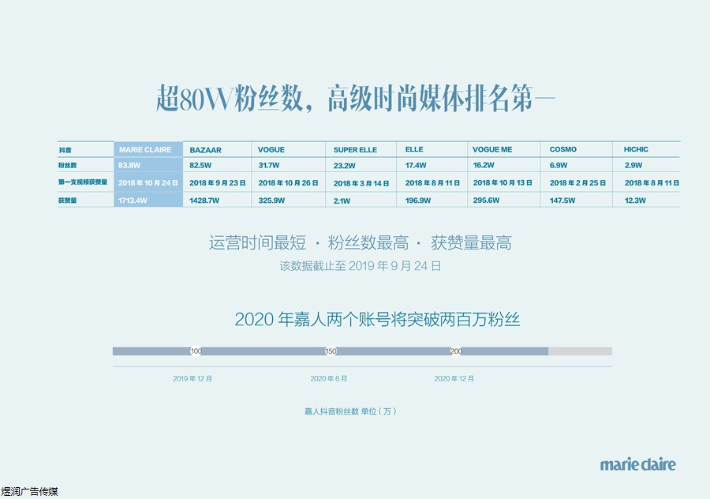Click the grey unfilled end of progress bar
Viewport: 710px width, 499px height.
click(x=580, y=351)
